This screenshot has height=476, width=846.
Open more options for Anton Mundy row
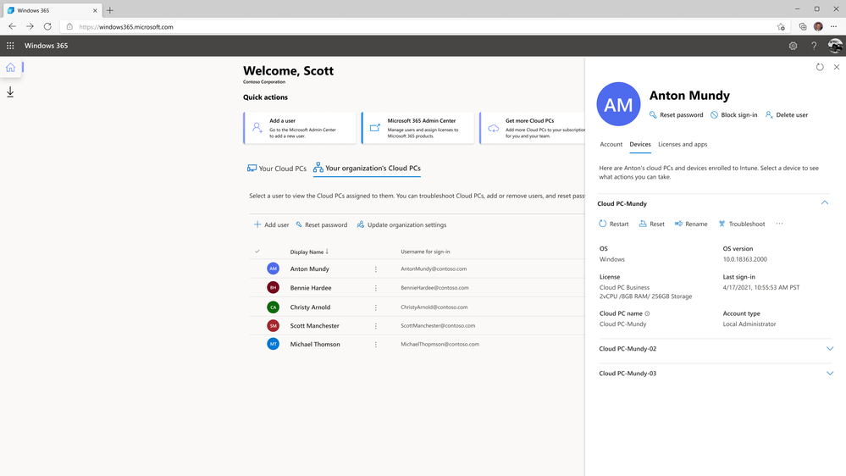click(x=375, y=268)
